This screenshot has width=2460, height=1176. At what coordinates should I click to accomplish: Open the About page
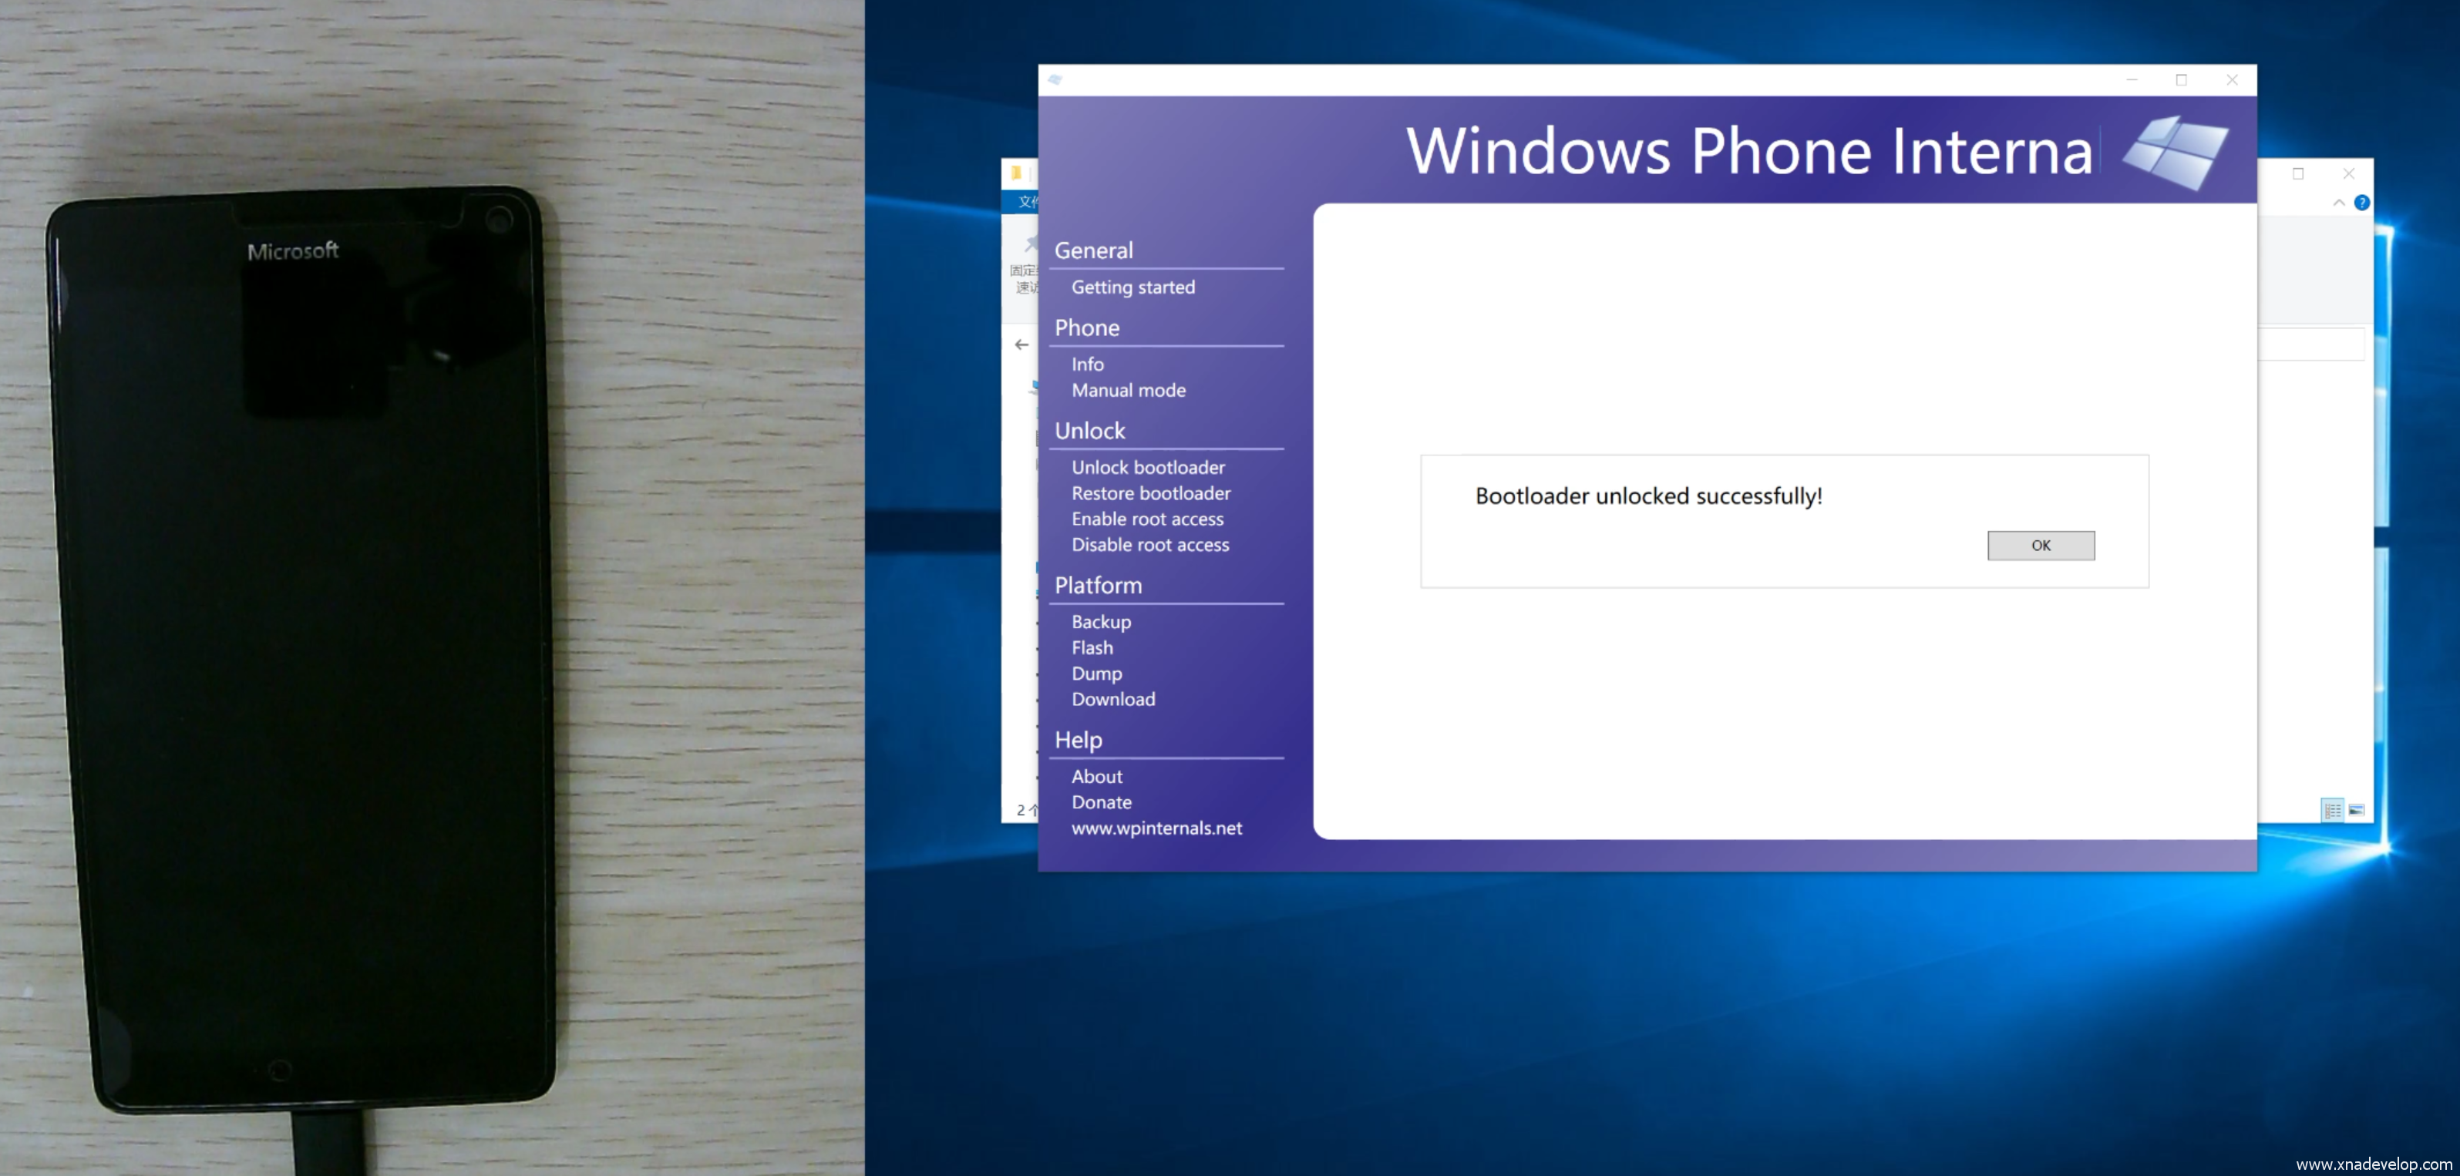(1096, 777)
